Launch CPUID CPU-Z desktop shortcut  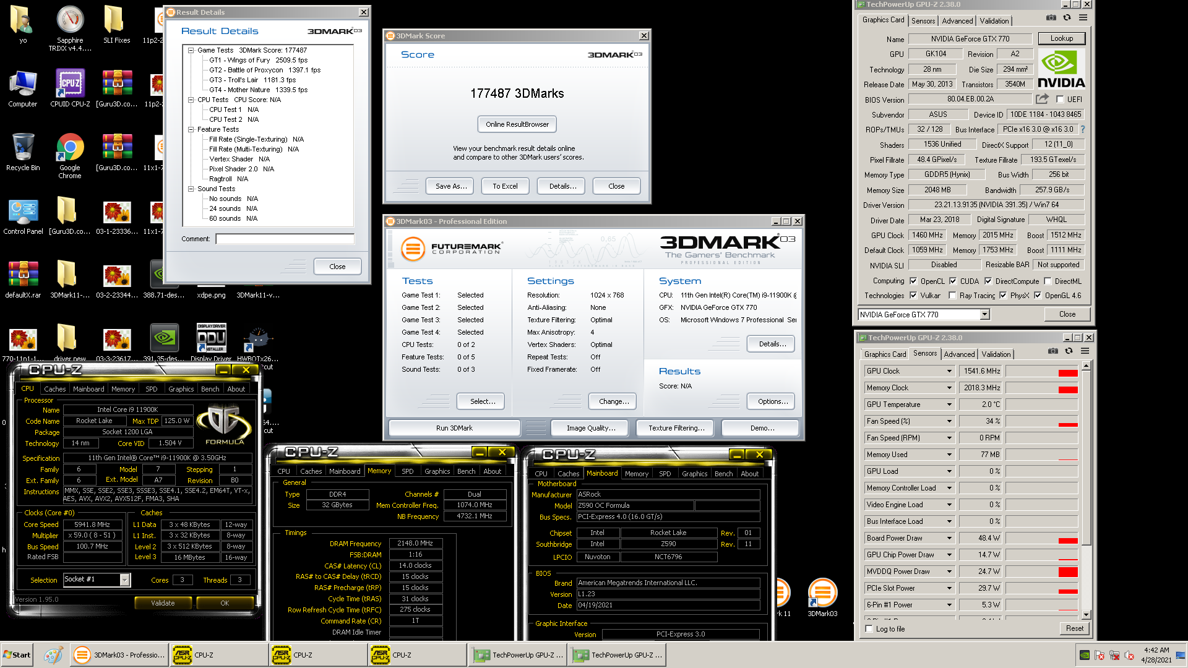[70, 88]
